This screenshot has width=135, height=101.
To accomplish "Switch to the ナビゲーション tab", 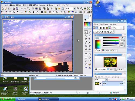I will [101, 69].
